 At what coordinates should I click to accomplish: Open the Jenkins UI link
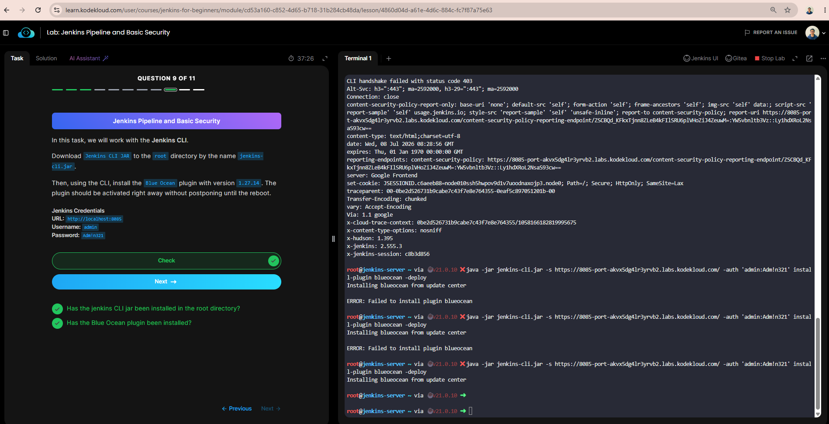(x=701, y=59)
